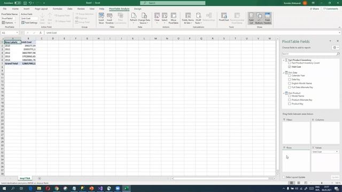Check the Product Alternate Key field
The width and height of the screenshot is (342, 192).
tap(290, 100)
